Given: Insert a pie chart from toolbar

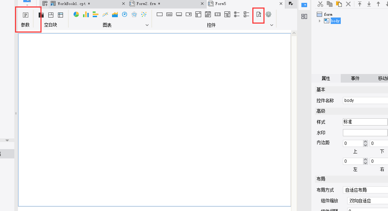Looking at the screenshot, I should point(76,15).
